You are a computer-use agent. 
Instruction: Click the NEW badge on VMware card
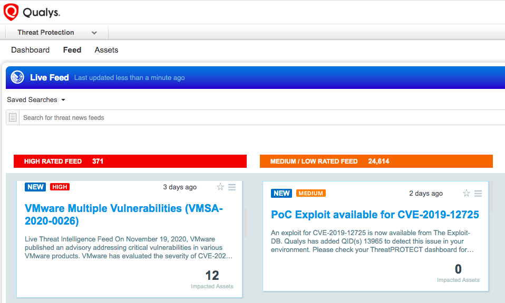(x=35, y=187)
